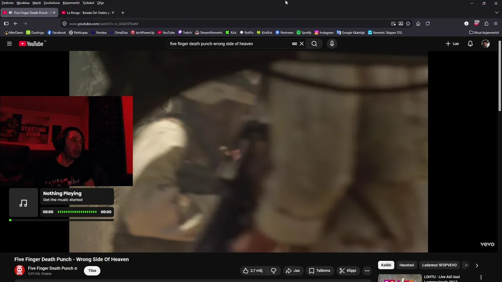This screenshot has height=282, width=502.
Task: Create a clip with Klippi button
Action: coord(348,271)
